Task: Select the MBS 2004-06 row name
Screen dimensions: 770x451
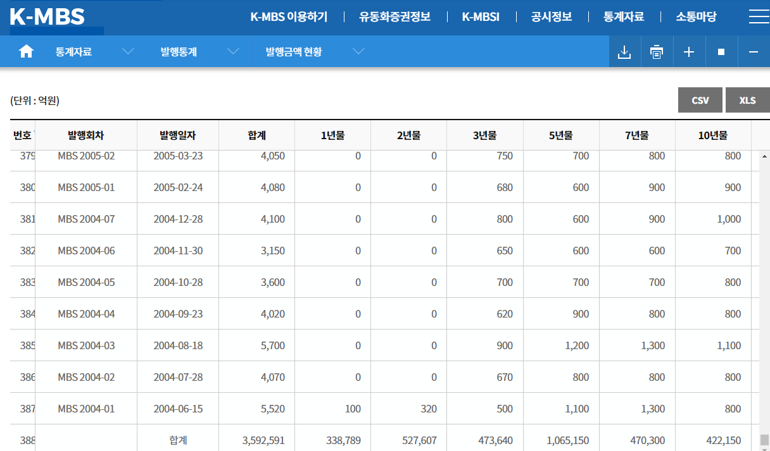Action: tap(86, 250)
